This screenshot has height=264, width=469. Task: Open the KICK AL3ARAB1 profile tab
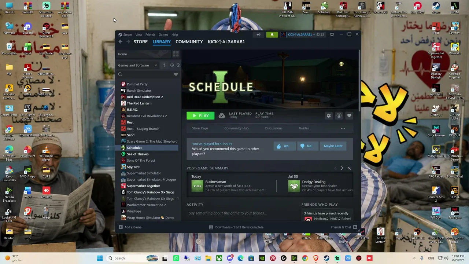coord(226,42)
